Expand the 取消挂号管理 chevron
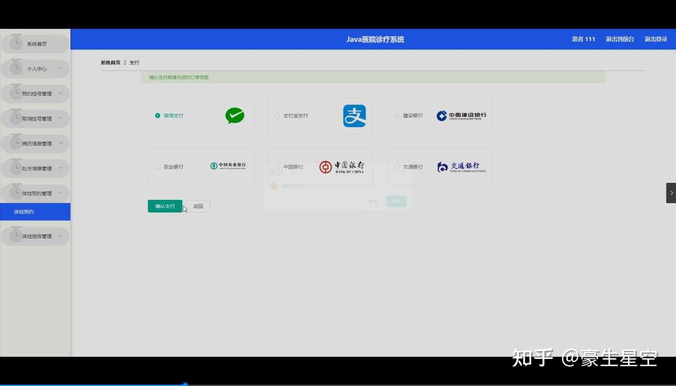This screenshot has width=676, height=386. tap(61, 118)
